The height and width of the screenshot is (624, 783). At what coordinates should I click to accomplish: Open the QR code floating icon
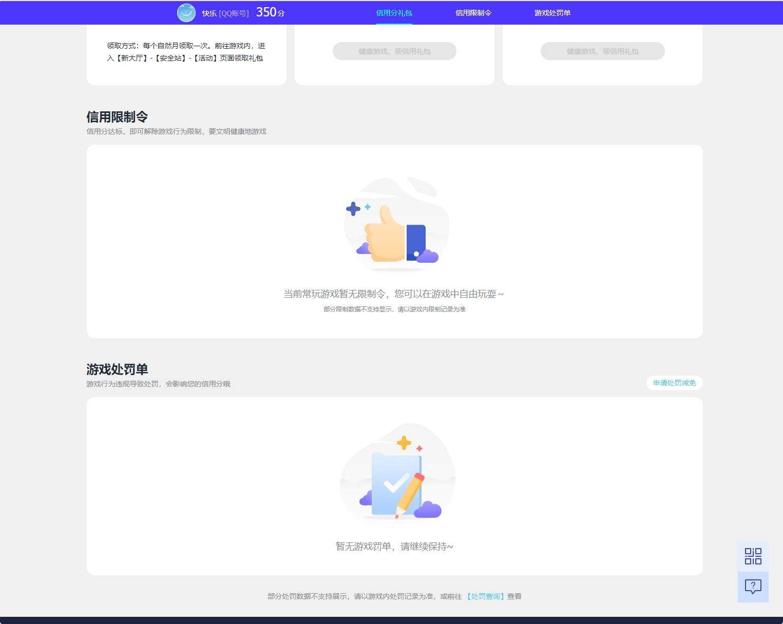pyautogui.click(x=753, y=556)
